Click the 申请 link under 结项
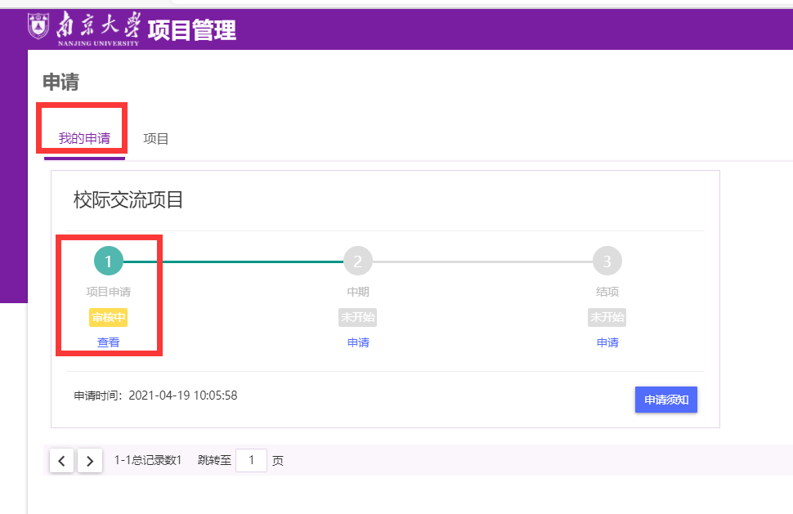The height and width of the screenshot is (514, 793). click(x=607, y=342)
